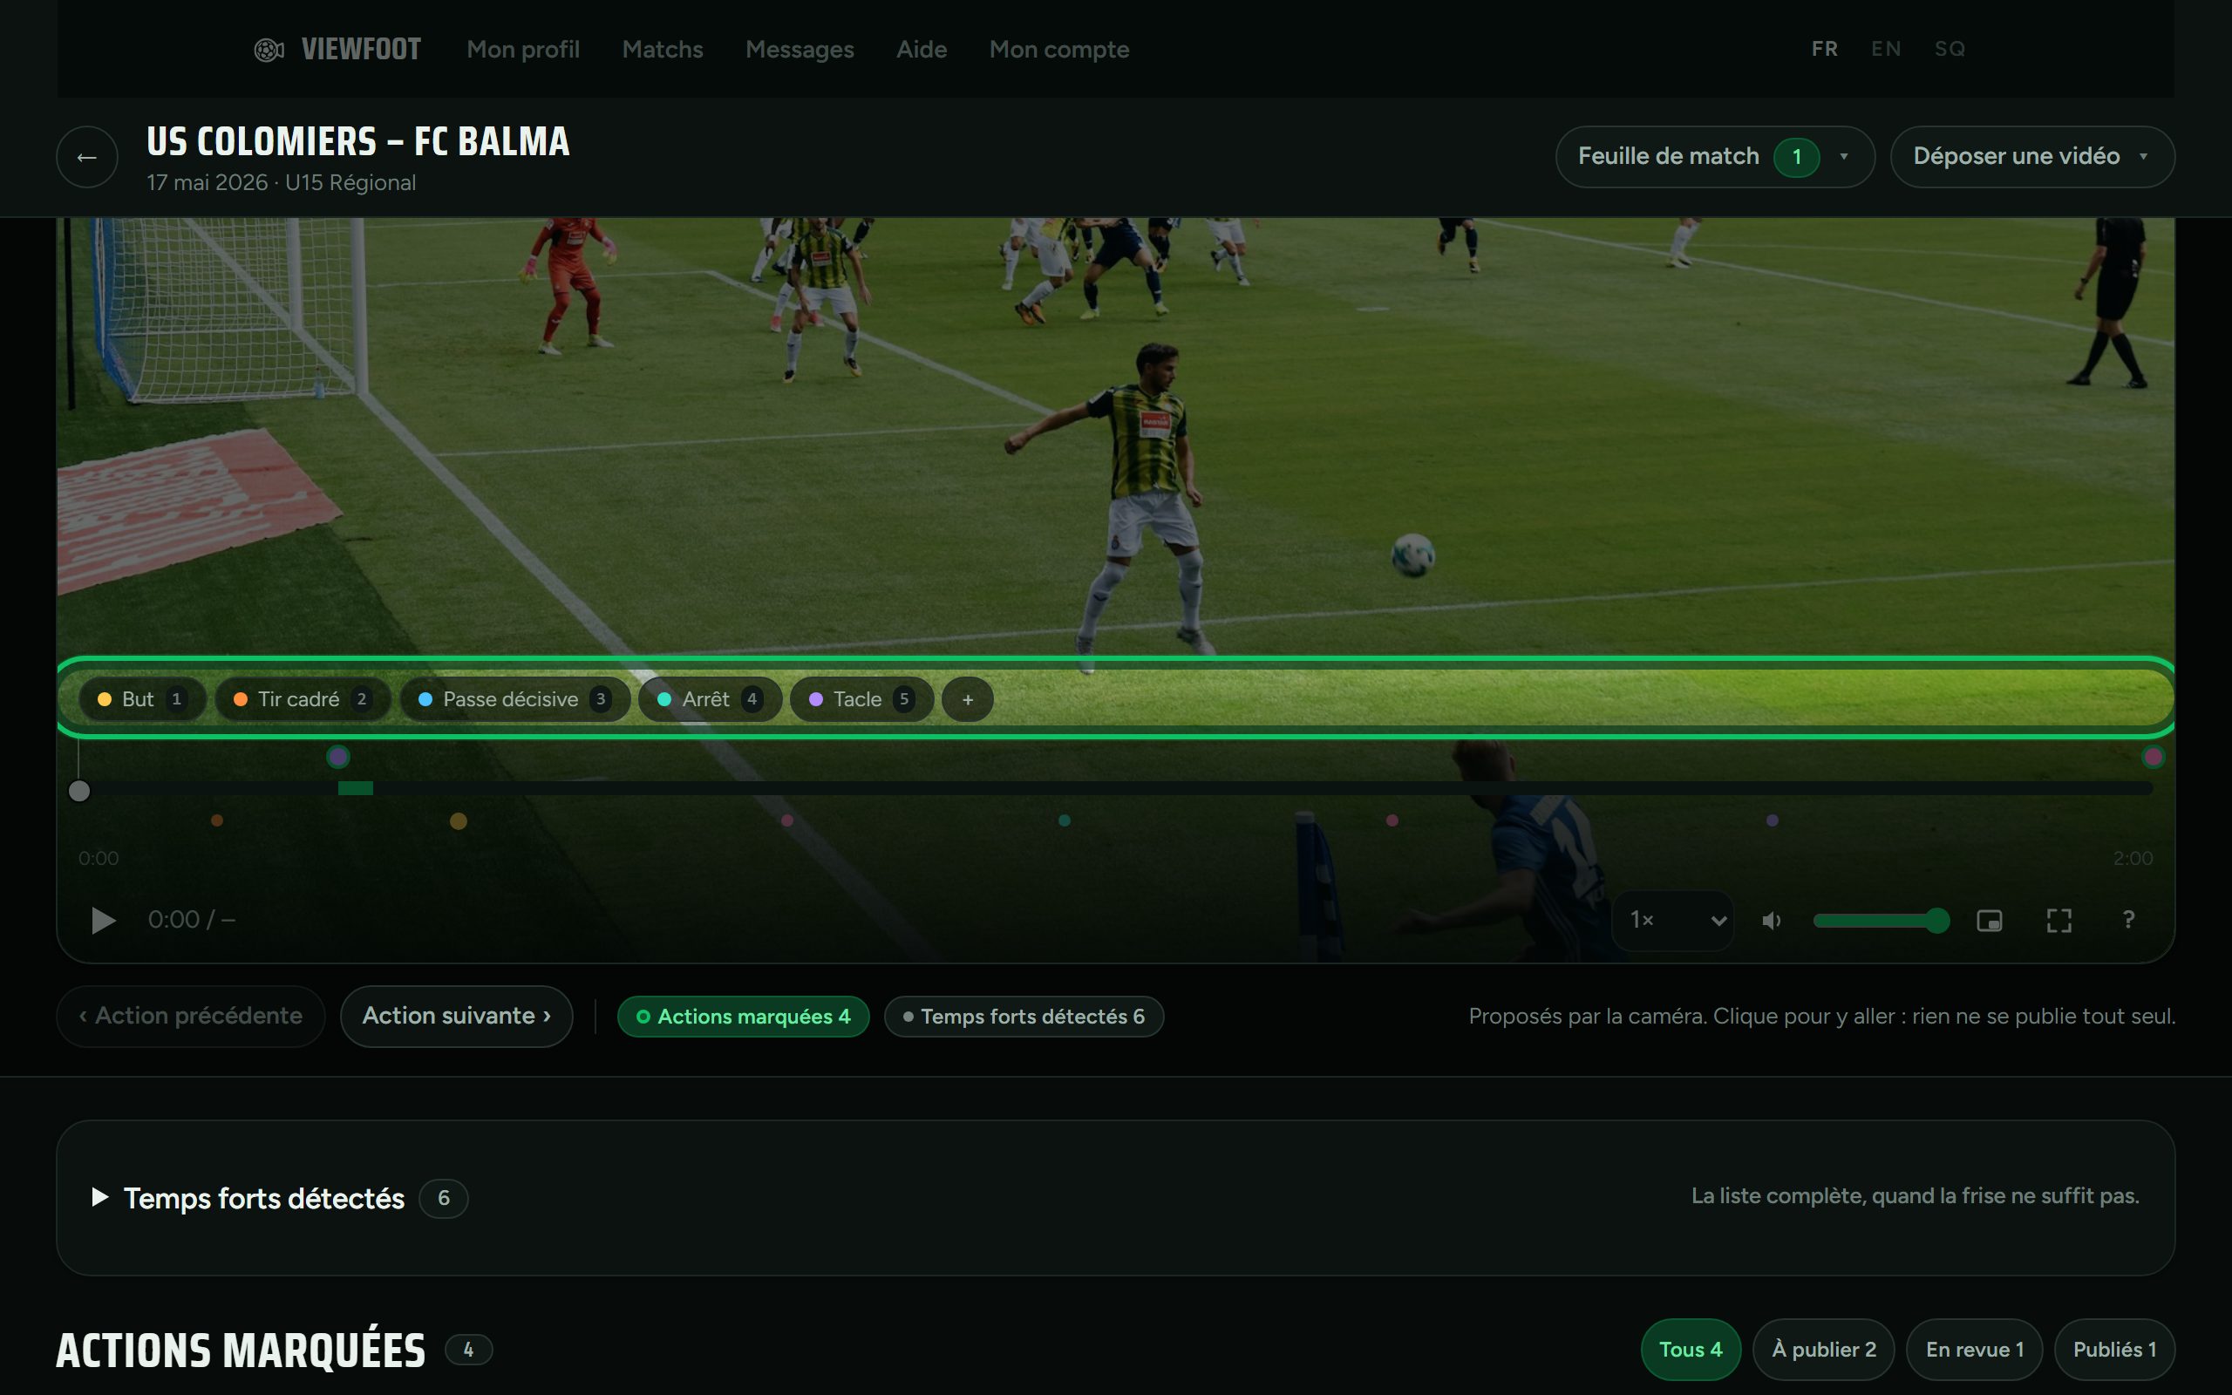Open the Matchs menu item
The height and width of the screenshot is (1395, 2232).
pos(663,50)
